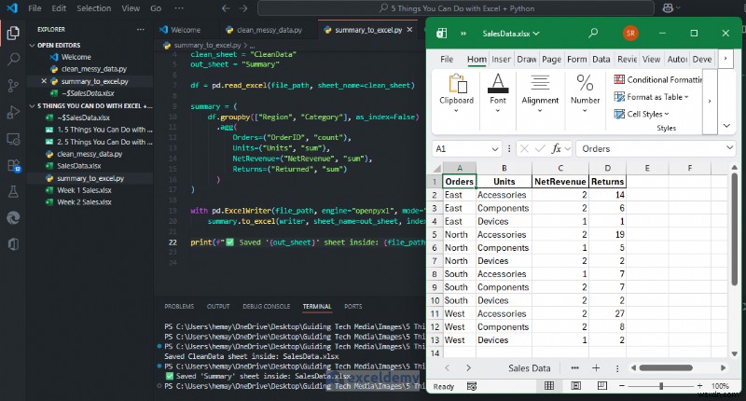Expand the Excel formula bar chevron

point(729,148)
